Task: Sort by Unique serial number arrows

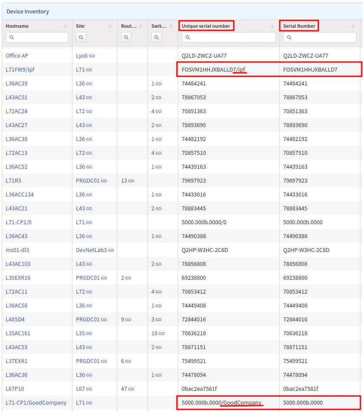Action: click(272, 26)
